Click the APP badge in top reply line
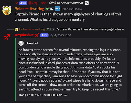The height and width of the screenshot is (103, 131). pyautogui.click(x=23, y=3)
